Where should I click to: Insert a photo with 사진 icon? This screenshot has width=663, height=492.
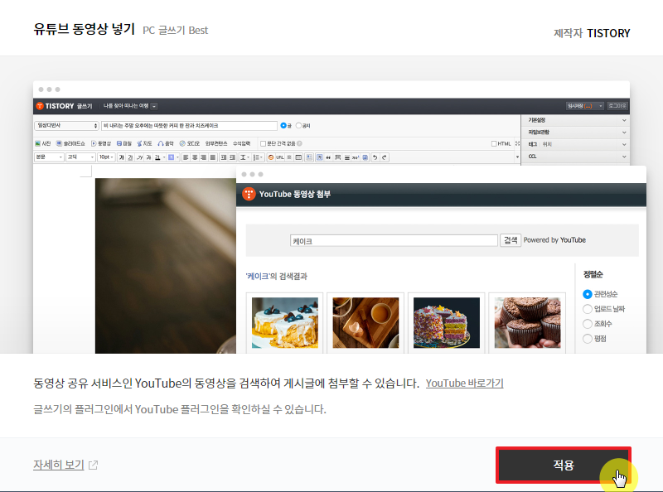[37, 144]
